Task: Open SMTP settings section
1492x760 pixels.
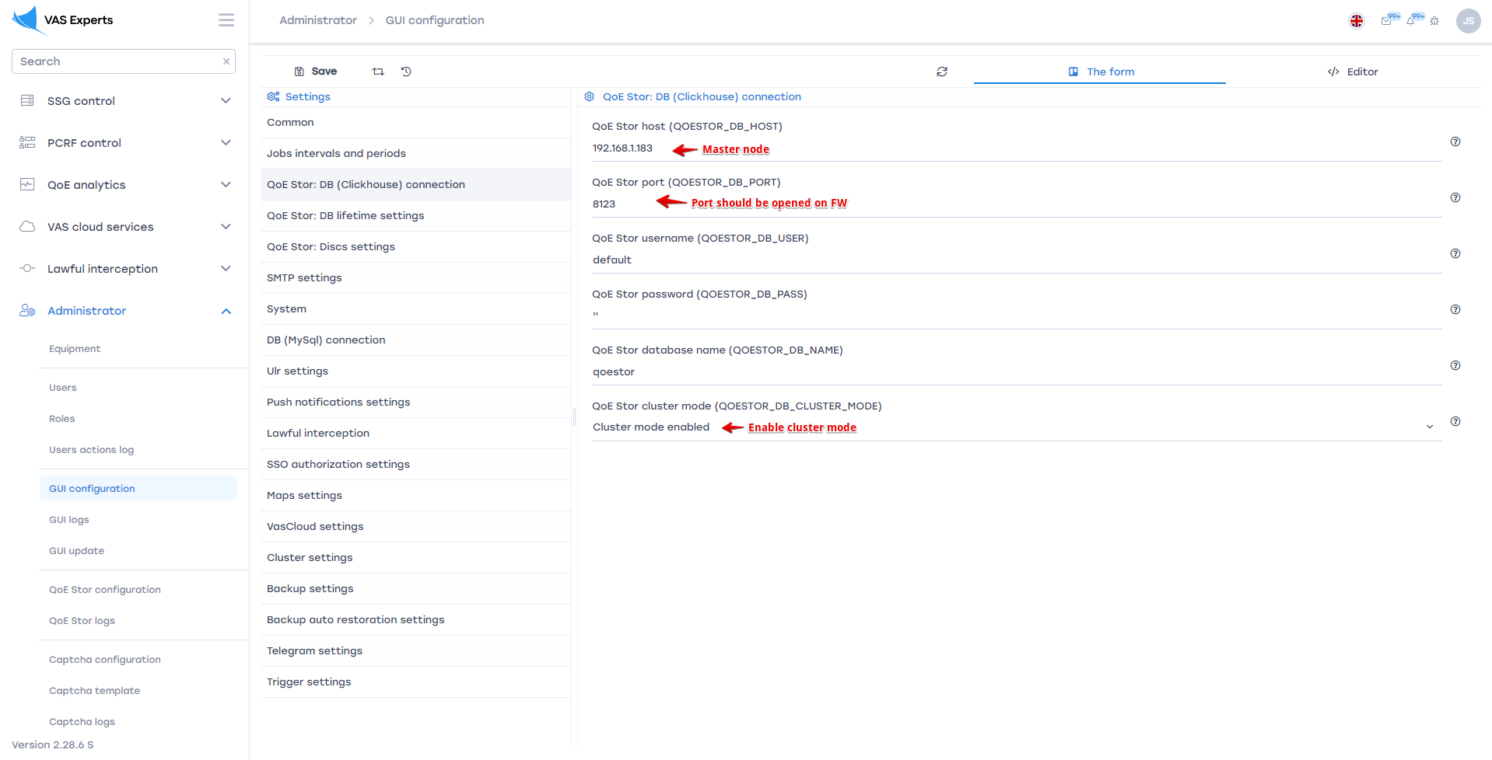Action: pyautogui.click(x=304, y=277)
